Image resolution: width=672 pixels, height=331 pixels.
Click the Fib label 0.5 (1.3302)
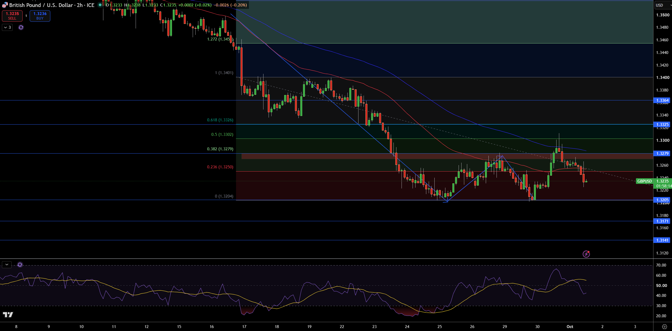222,134
